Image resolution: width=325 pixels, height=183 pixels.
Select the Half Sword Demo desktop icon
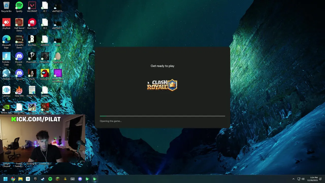[x=19, y=25]
